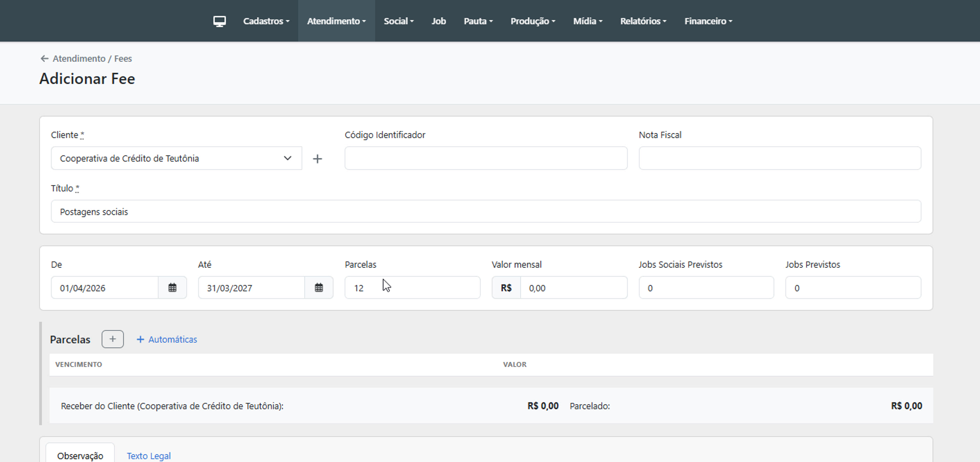Image resolution: width=980 pixels, height=462 pixels.
Task: Expand the Cadastros menu
Action: [266, 21]
